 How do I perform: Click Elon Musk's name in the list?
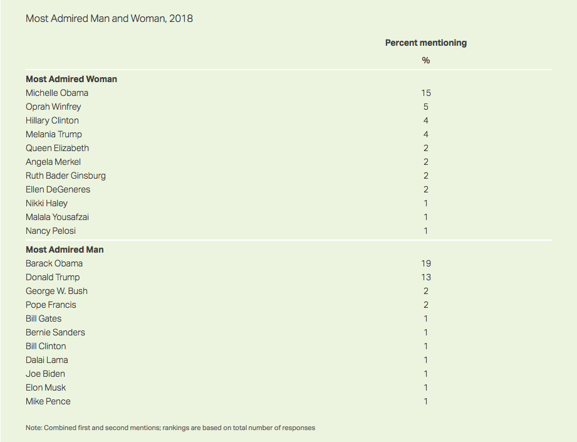[x=46, y=388]
